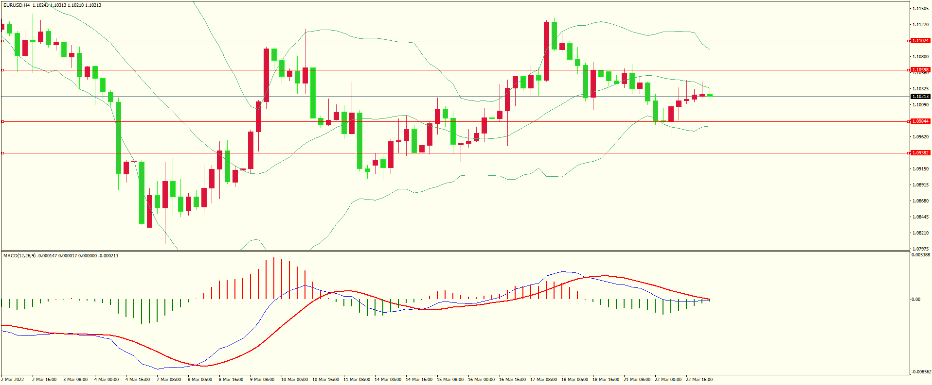Click the 7 Mar 08:00 time label
The height and width of the screenshot is (385, 932).
click(169, 380)
